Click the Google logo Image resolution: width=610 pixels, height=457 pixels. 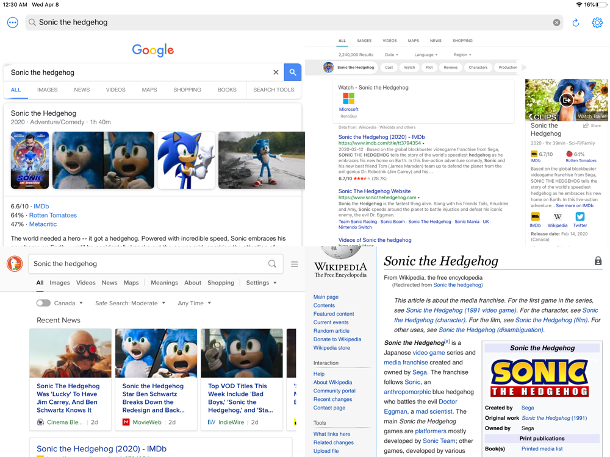pyautogui.click(x=153, y=50)
